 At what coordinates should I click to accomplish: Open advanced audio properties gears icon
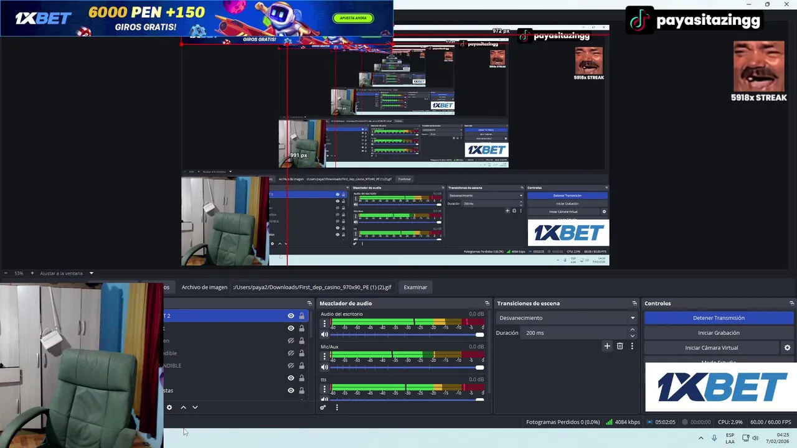323,408
